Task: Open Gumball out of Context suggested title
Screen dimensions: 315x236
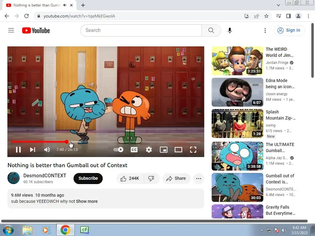Action: click(280, 179)
